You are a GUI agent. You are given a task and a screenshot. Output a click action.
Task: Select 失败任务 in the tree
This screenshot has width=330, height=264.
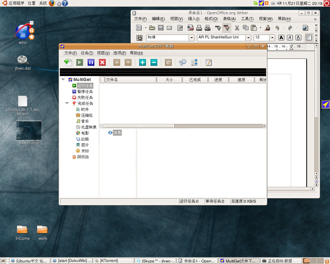coord(83,97)
